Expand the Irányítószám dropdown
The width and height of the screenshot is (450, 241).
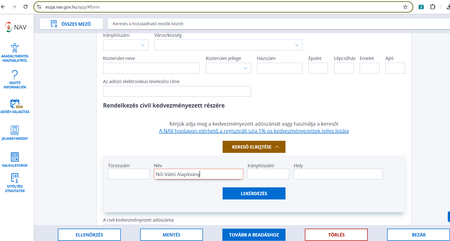126,45
